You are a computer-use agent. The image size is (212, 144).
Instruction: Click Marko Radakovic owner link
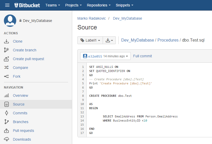pos(92,18)
